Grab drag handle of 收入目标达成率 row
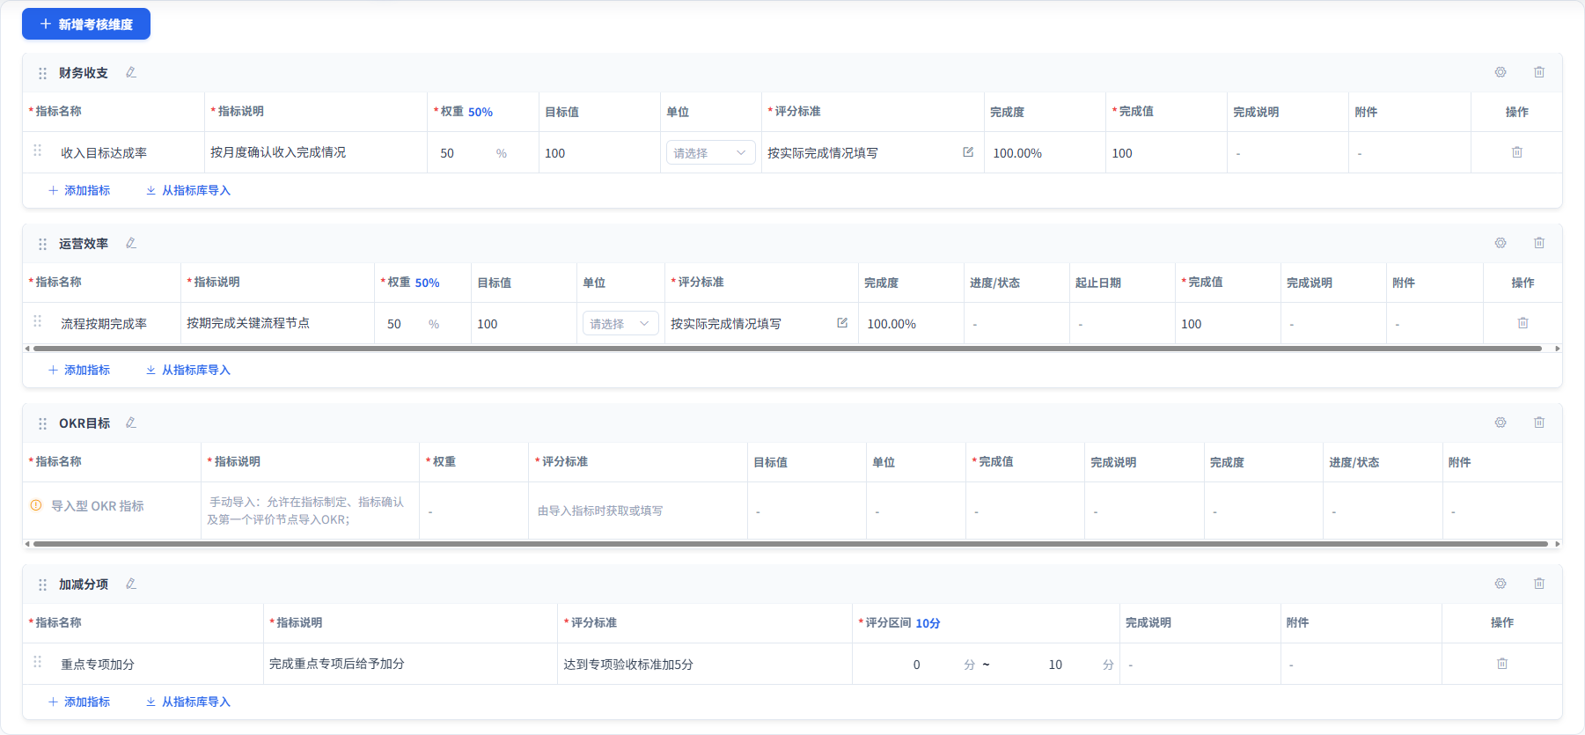The image size is (1585, 735). pyautogui.click(x=37, y=151)
